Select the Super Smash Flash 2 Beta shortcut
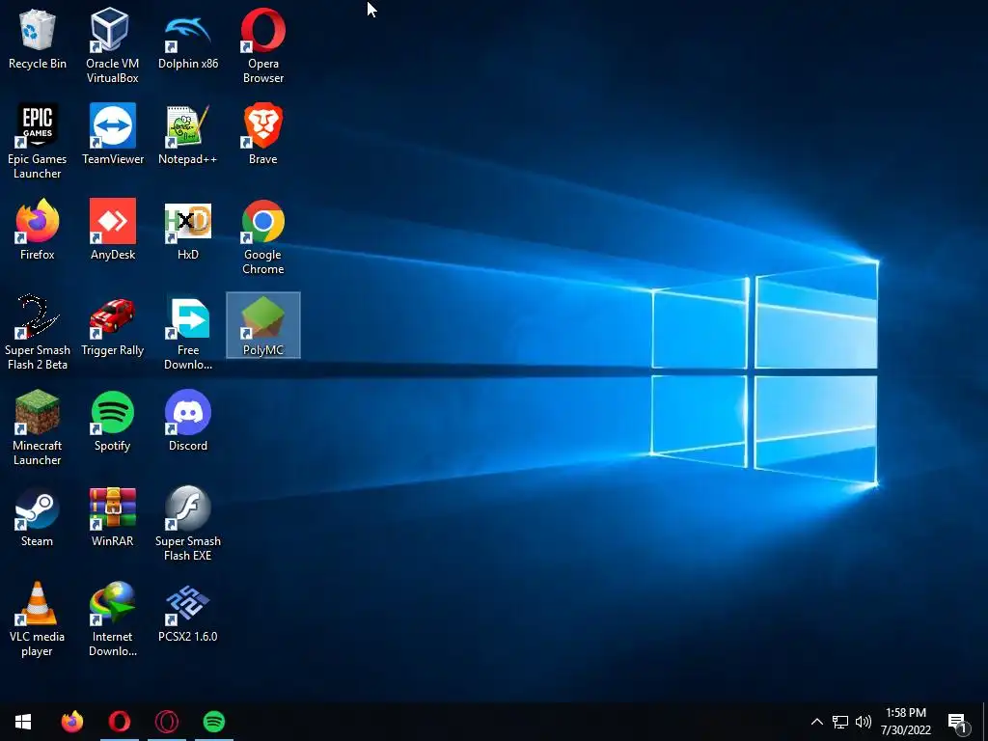 coord(38,333)
